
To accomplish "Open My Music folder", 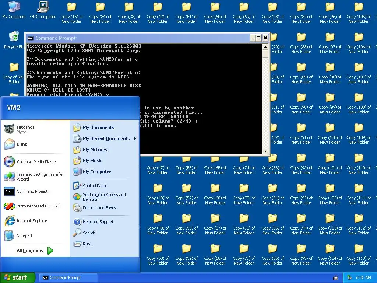I will tap(105, 161).
